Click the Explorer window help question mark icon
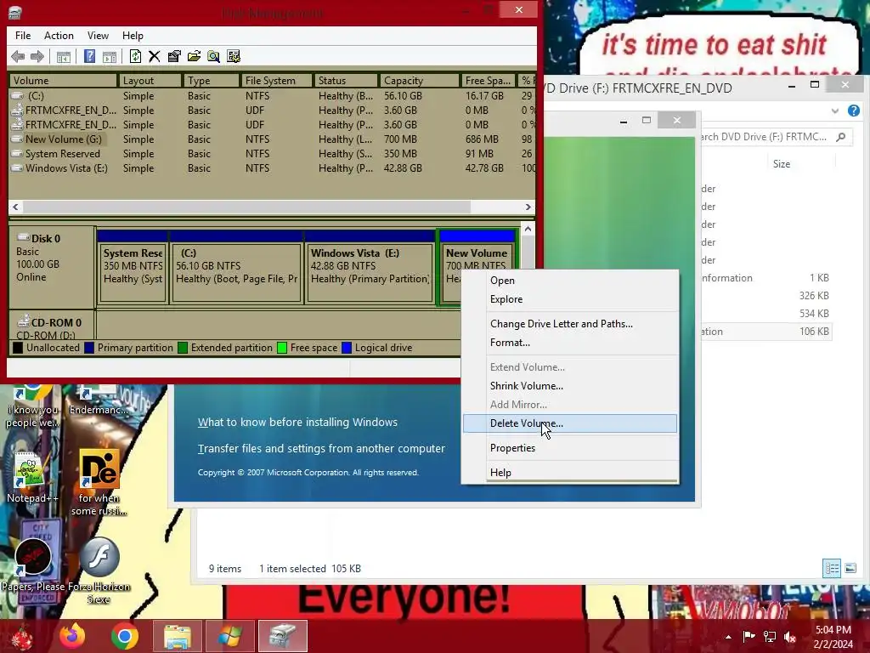870x653 pixels. pyautogui.click(x=853, y=111)
